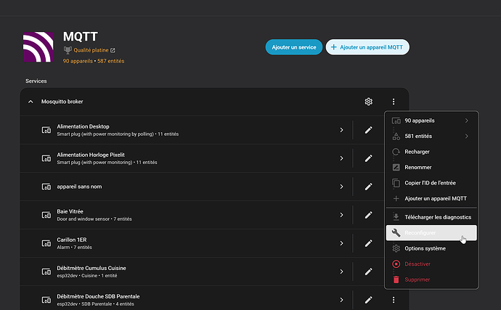Open Carillon 1ER chevron arrow
This screenshot has height=310, width=501.
(x=341, y=243)
